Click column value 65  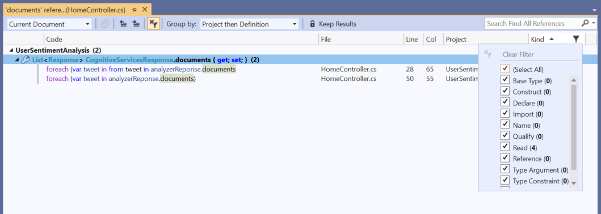click(429, 69)
